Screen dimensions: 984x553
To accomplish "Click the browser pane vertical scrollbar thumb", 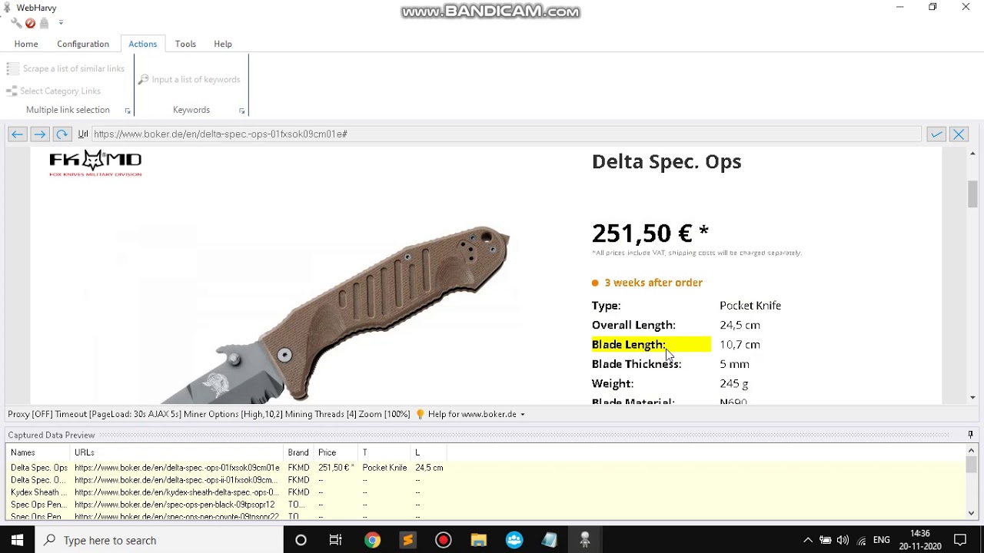I will 972,194.
